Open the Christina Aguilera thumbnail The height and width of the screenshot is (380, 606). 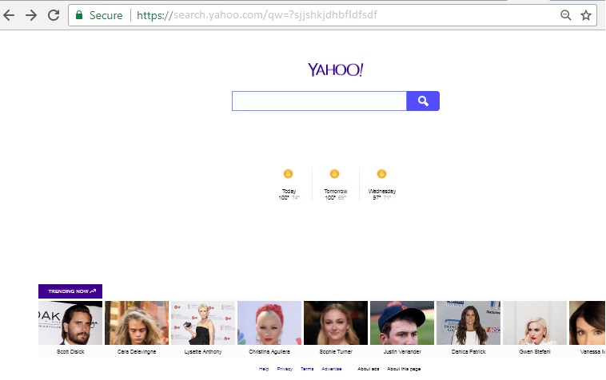269,323
